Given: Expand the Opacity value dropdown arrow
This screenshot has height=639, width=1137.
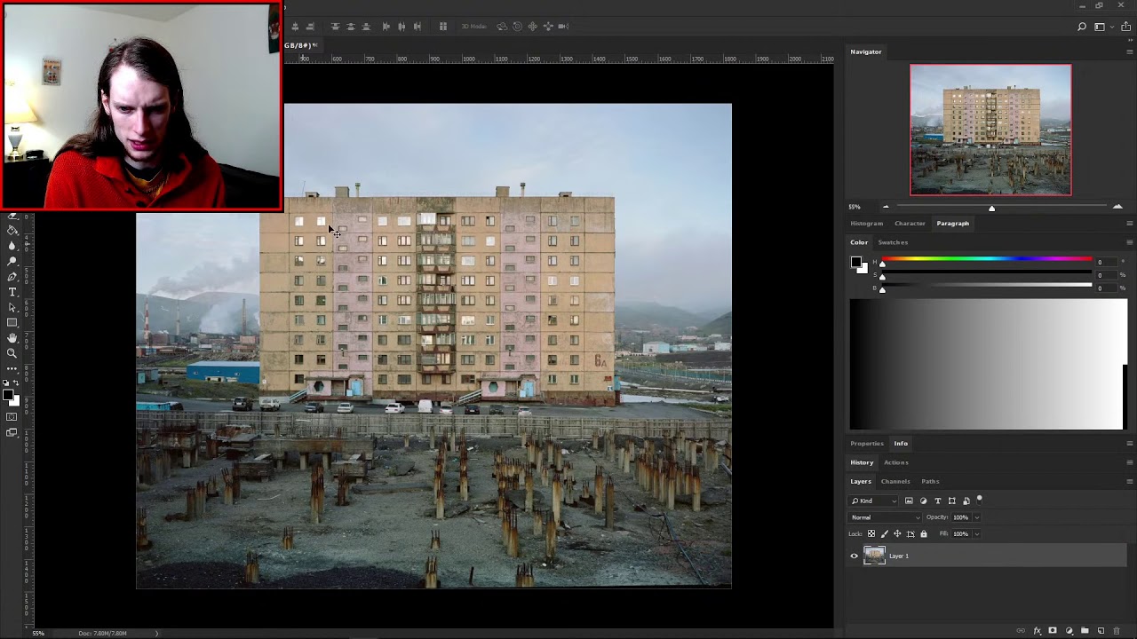Looking at the screenshot, I should [x=977, y=517].
